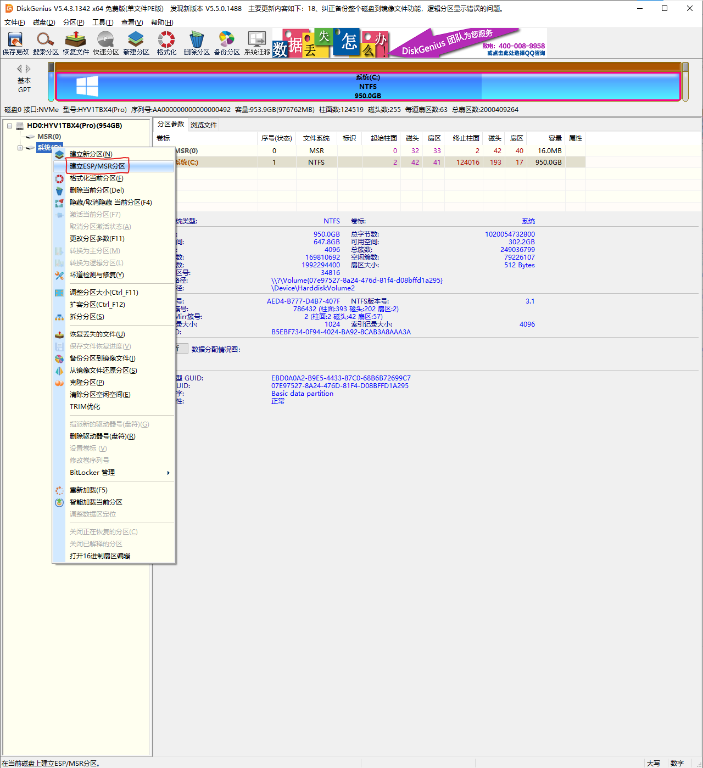
Task: Choose 隐藏/取消隐藏 当前分区(F4) menu entry
Action: (x=114, y=203)
